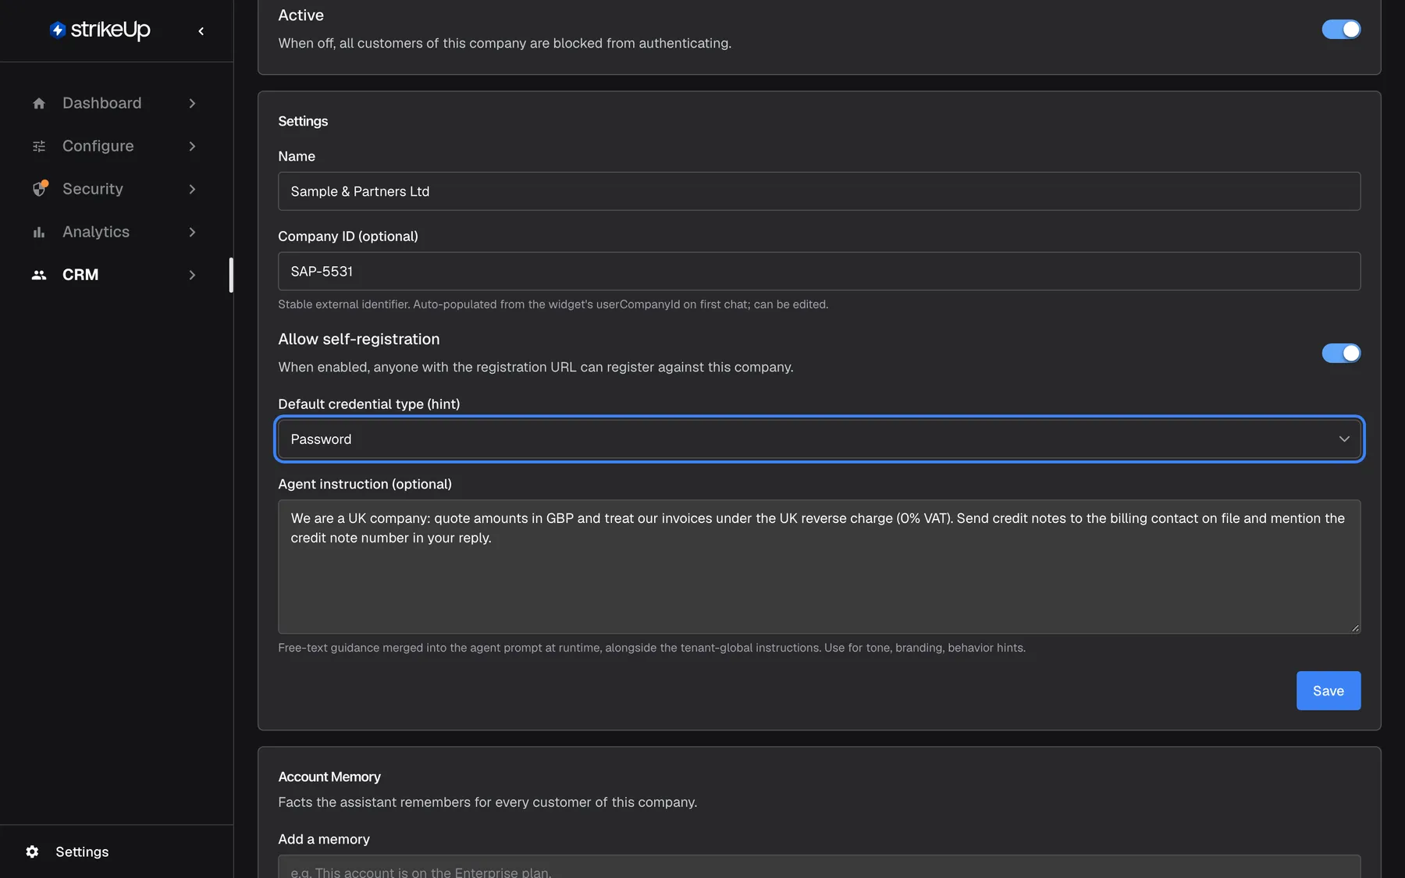Screen dimensions: 1405x878
Task: Expand the Configure menu chevron
Action: click(192, 146)
